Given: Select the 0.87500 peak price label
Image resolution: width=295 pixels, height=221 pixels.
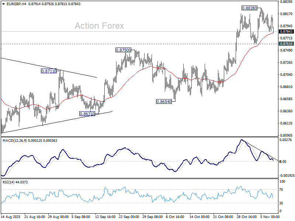Looking at the screenshot, I should pyautogui.click(x=123, y=50).
